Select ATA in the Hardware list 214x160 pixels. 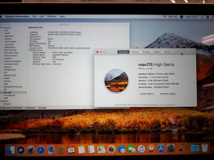(6, 30)
